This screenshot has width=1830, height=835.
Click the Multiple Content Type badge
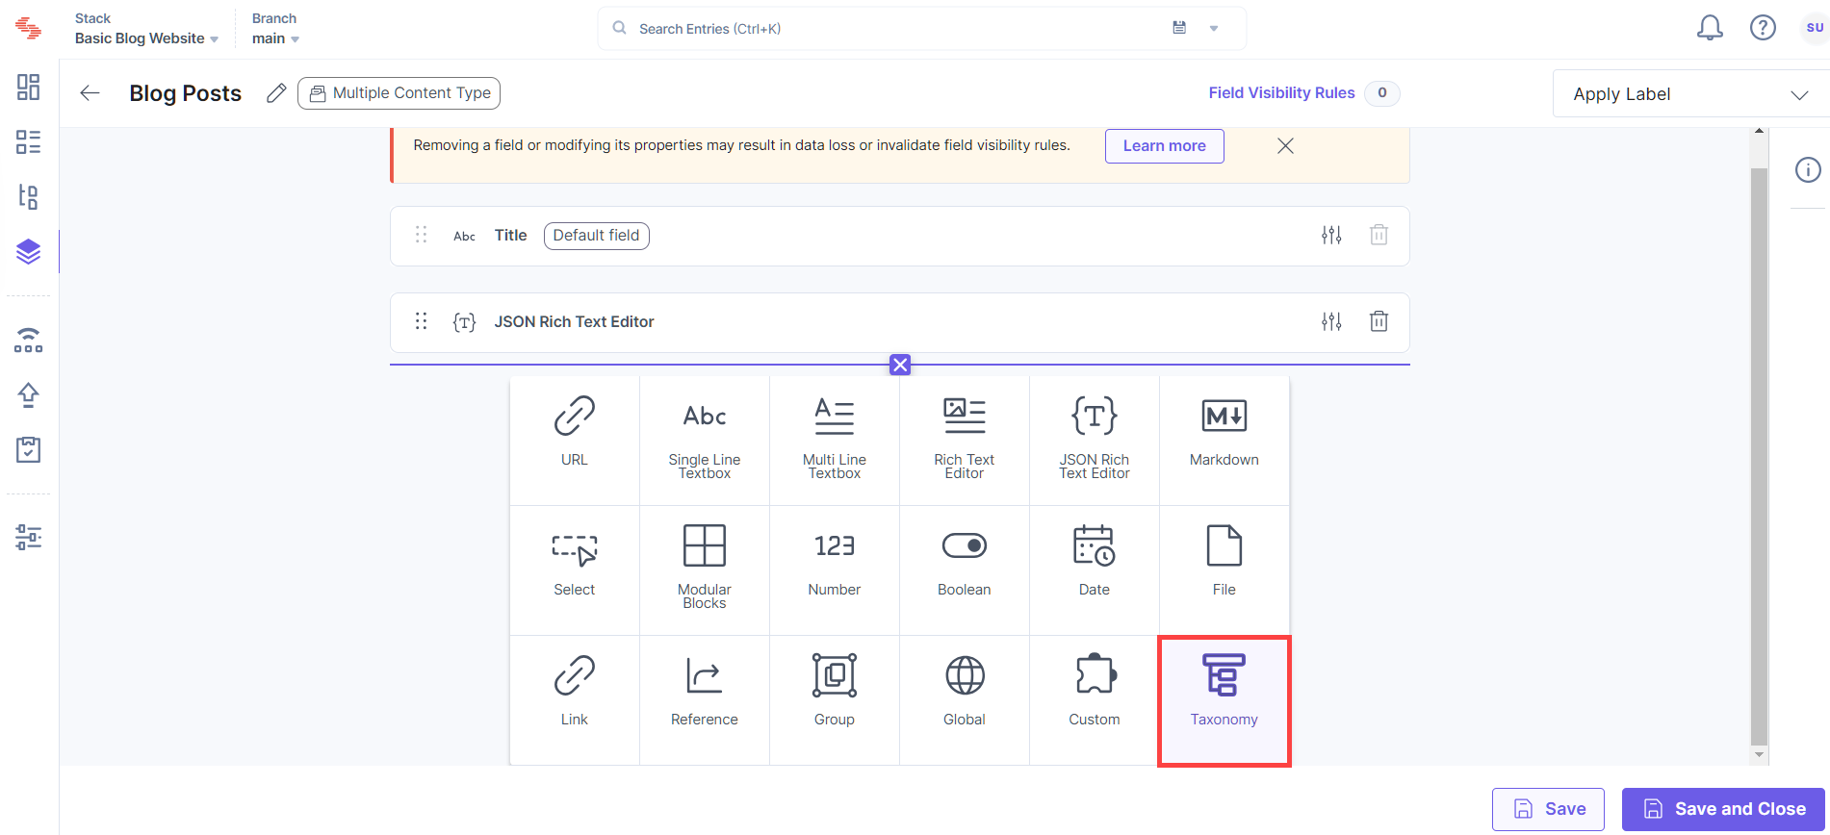pos(399,93)
